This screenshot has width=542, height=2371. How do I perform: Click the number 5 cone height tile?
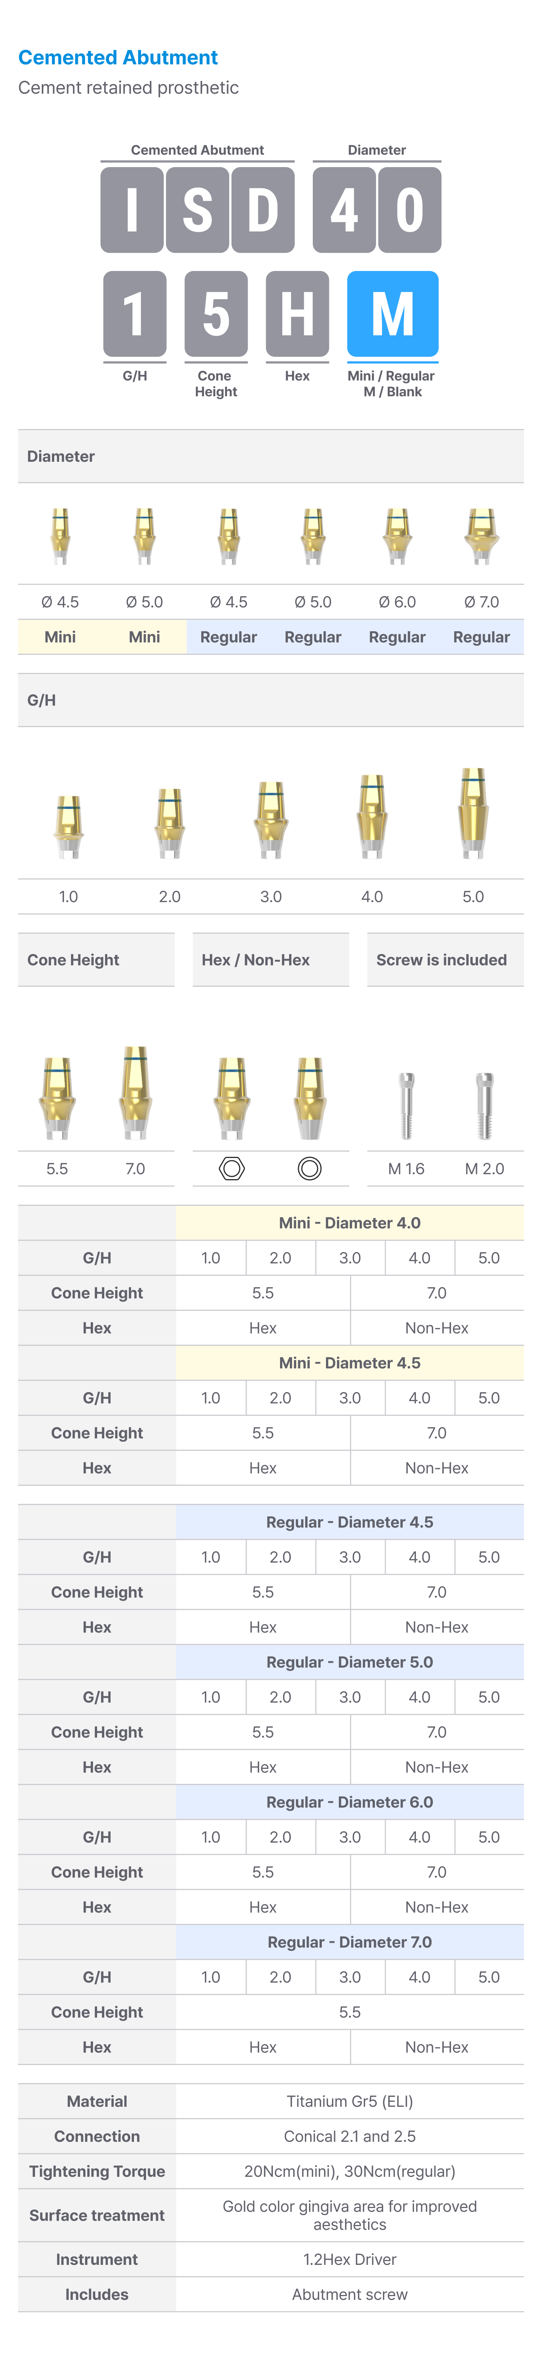click(x=216, y=313)
